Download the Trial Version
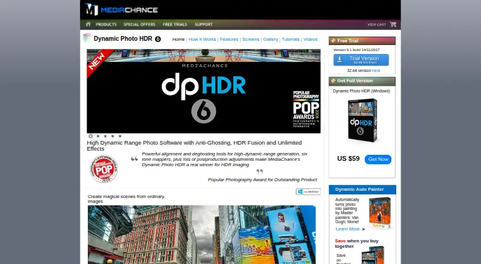 coord(361,60)
